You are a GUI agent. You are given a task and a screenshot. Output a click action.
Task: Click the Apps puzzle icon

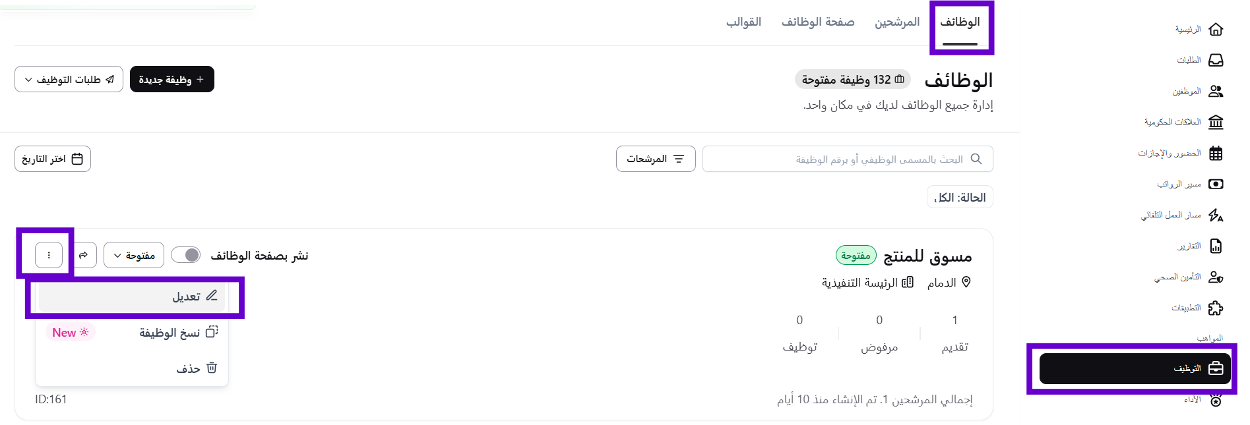click(x=1215, y=308)
